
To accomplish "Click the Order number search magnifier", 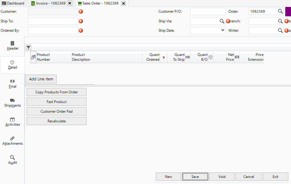I will pos(280,11).
